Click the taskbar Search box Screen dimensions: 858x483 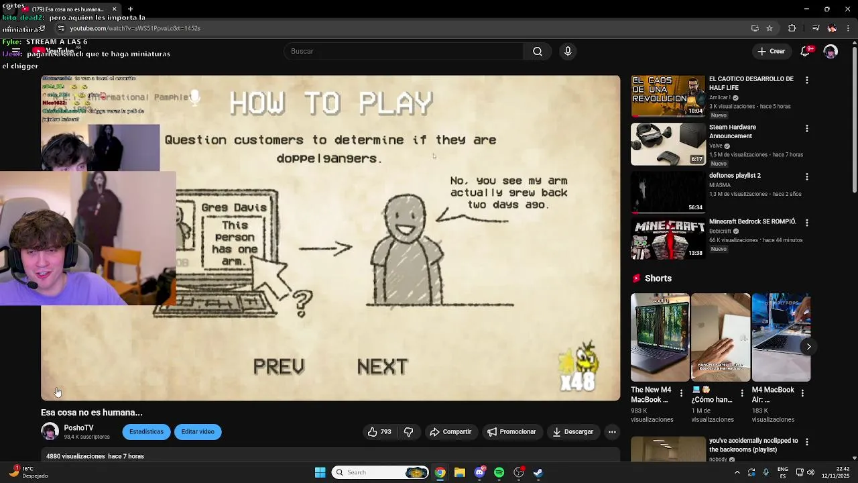pyautogui.click(x=380, y=472)
